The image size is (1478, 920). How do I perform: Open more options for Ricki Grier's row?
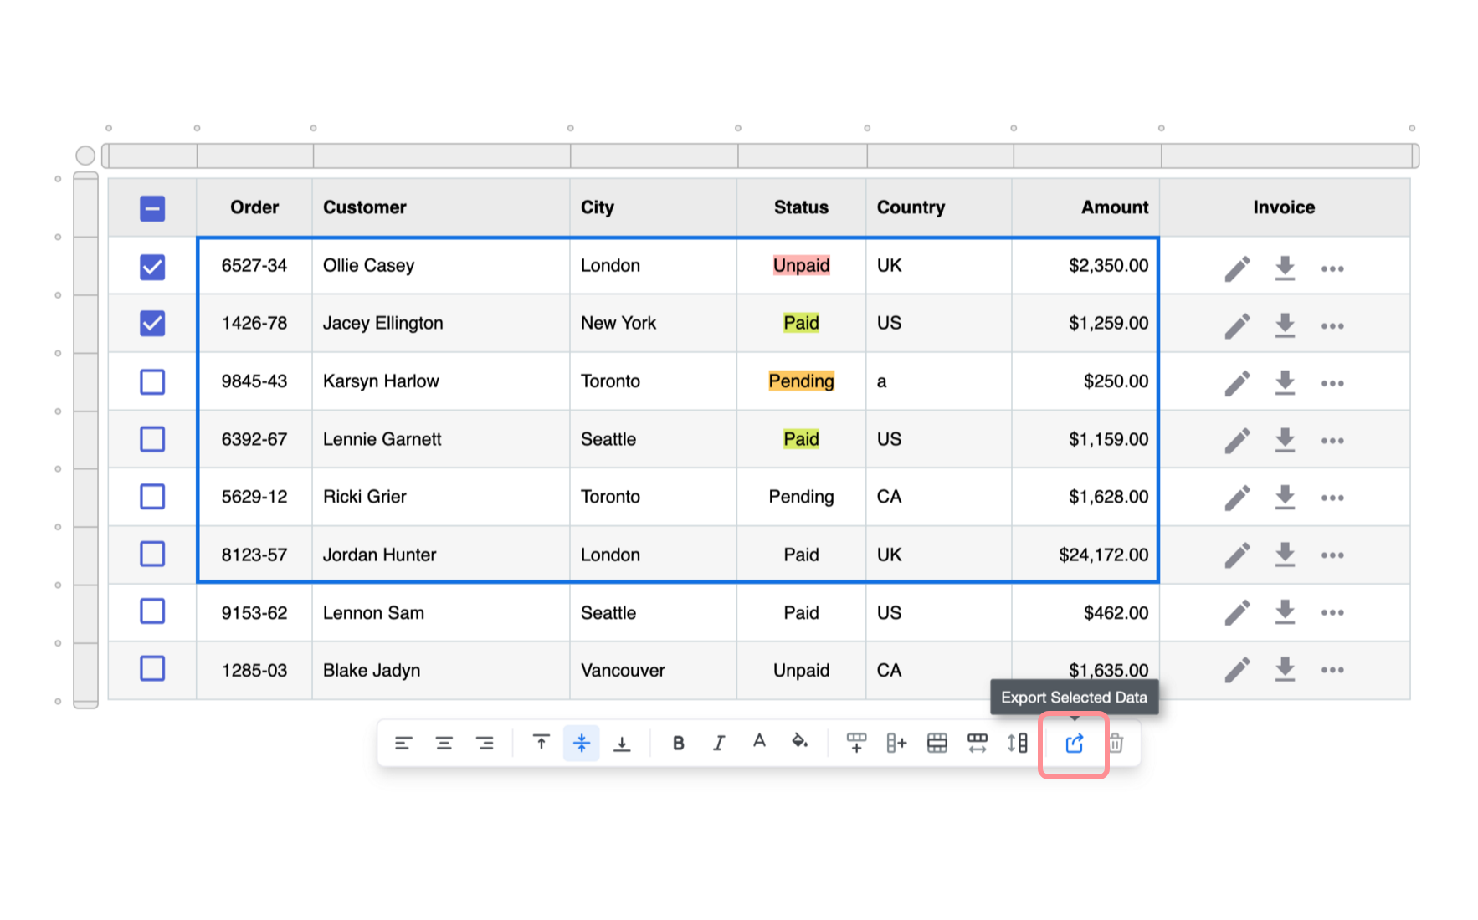coord(1332,497)
